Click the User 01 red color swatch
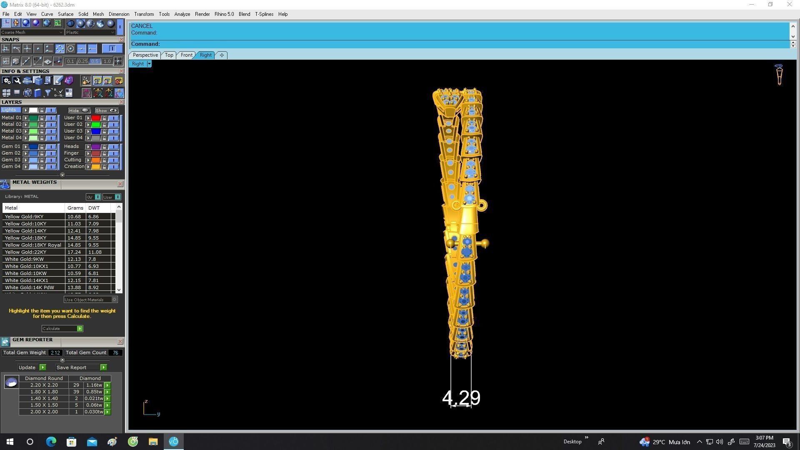Viewport: 800px width, 450px height. 96,118
